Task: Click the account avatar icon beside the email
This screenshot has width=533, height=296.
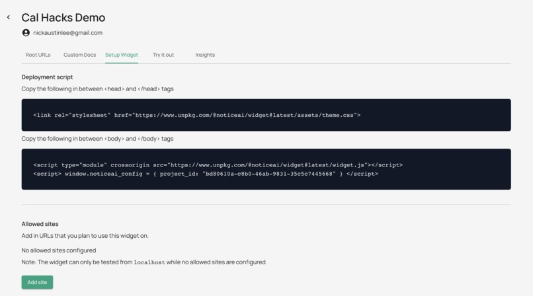Action: pyautogui.click(x=26, y=32)
